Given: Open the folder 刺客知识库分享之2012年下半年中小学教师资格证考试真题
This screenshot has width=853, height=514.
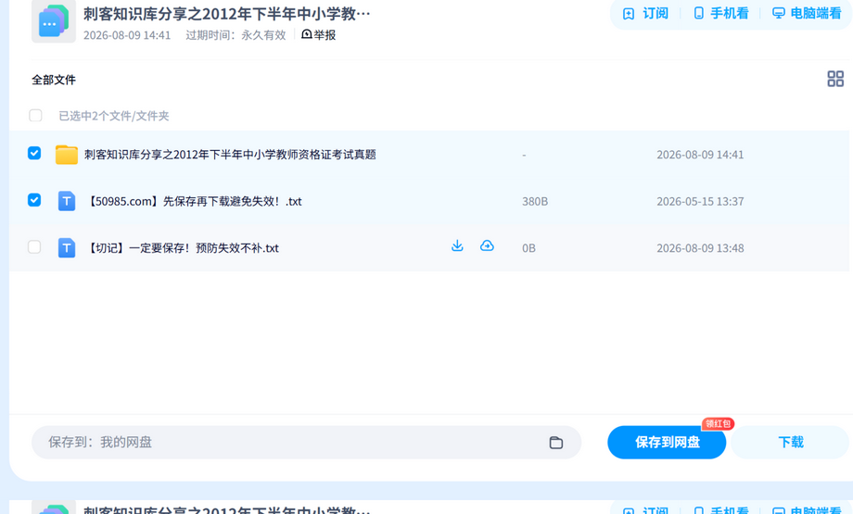Looking at the screenshot, I should pos(230,155).
